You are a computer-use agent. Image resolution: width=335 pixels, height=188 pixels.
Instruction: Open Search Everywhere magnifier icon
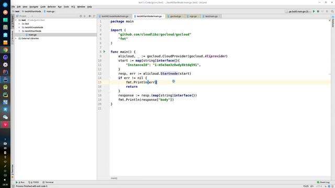pos(332,11)
